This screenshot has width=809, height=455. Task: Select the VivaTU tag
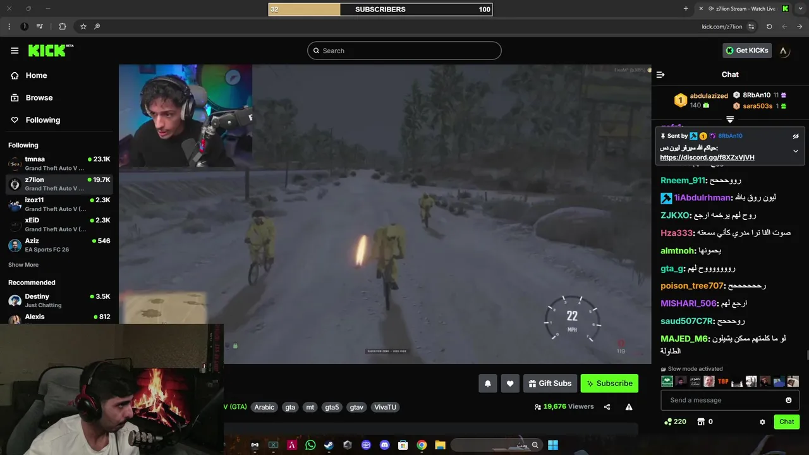tap(385, 407)
